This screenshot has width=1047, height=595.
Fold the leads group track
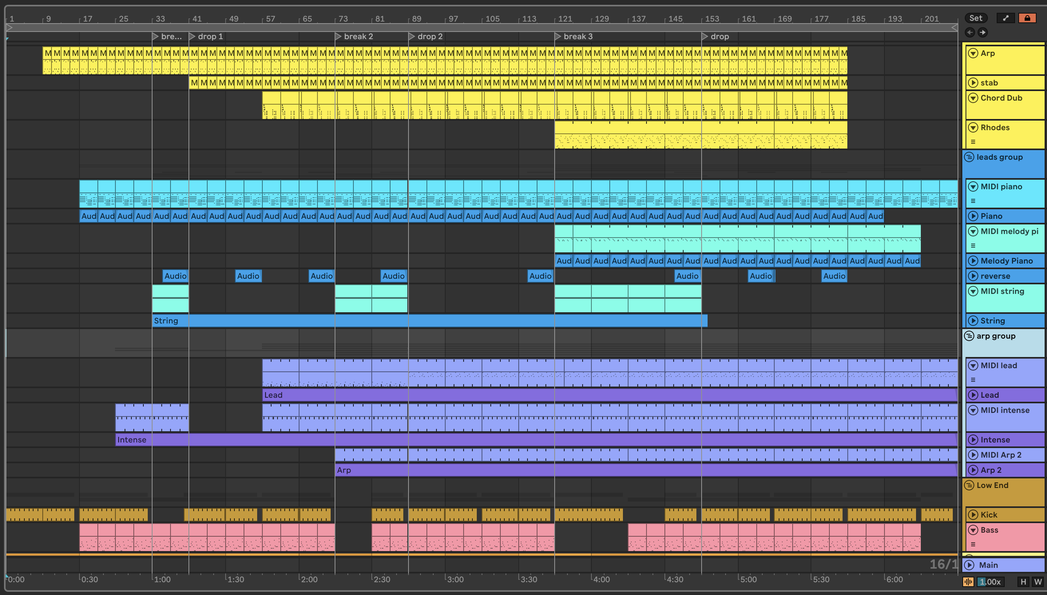point(969,157)
